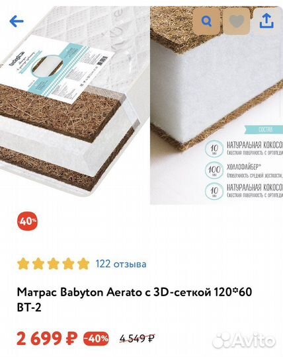This screenshot has height=357, width=283.
Task: Tap the red 40% discount badge under photos
Action: click(28, 221)
